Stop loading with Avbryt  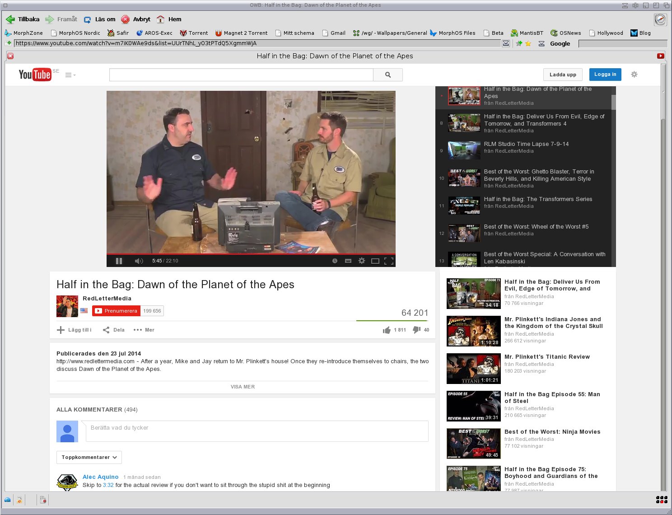(135, 19)
